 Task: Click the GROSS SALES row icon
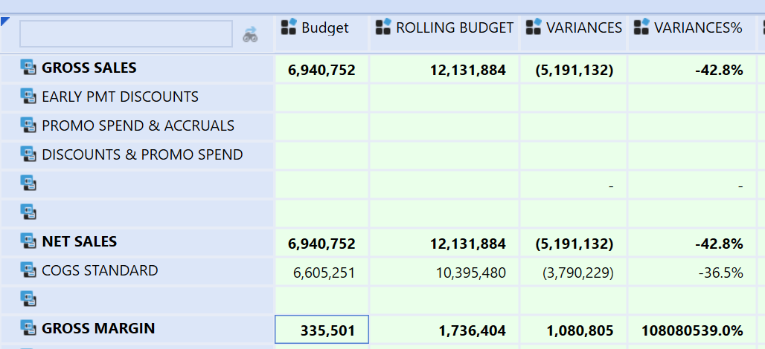coord(28,68)
